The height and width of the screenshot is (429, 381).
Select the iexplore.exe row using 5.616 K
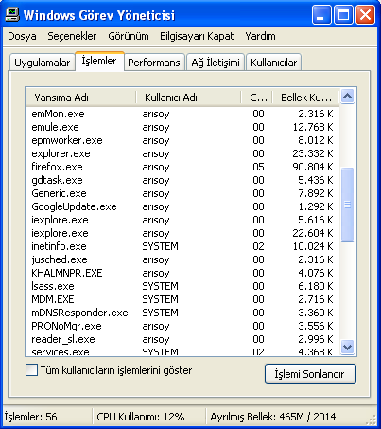click(x=182, y=220)
